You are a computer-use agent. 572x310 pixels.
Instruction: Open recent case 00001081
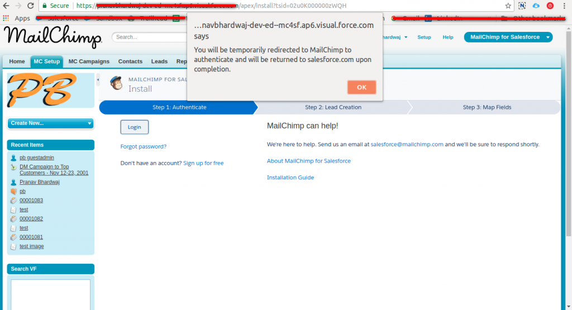[x=31, y=237]
